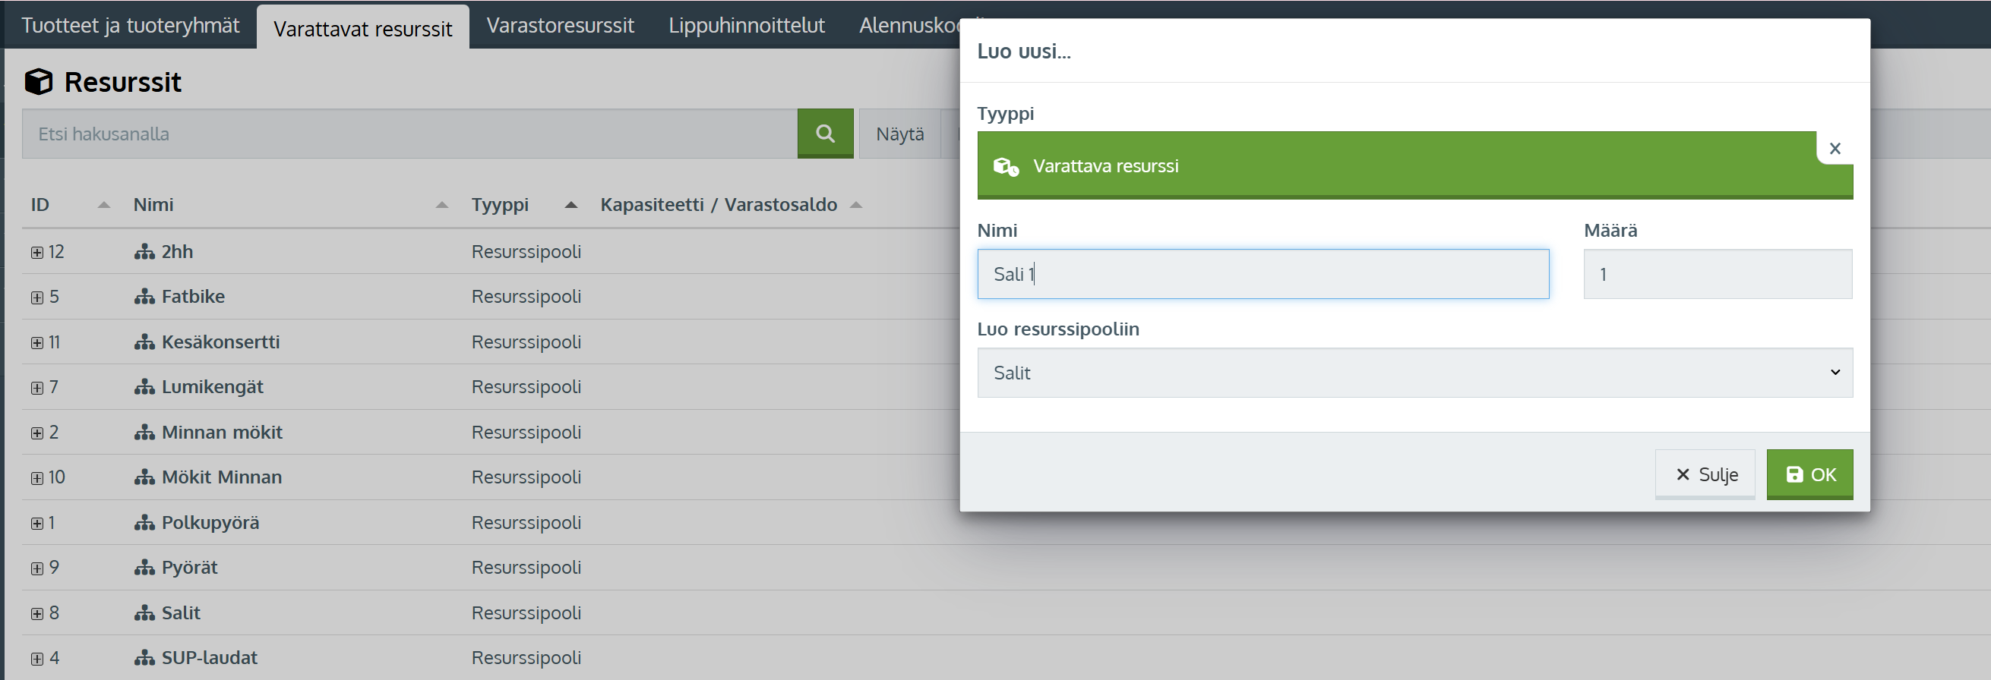Click the pool icon next to Salit
Viewport: 1991px width, 680px height.
point(144,613)
